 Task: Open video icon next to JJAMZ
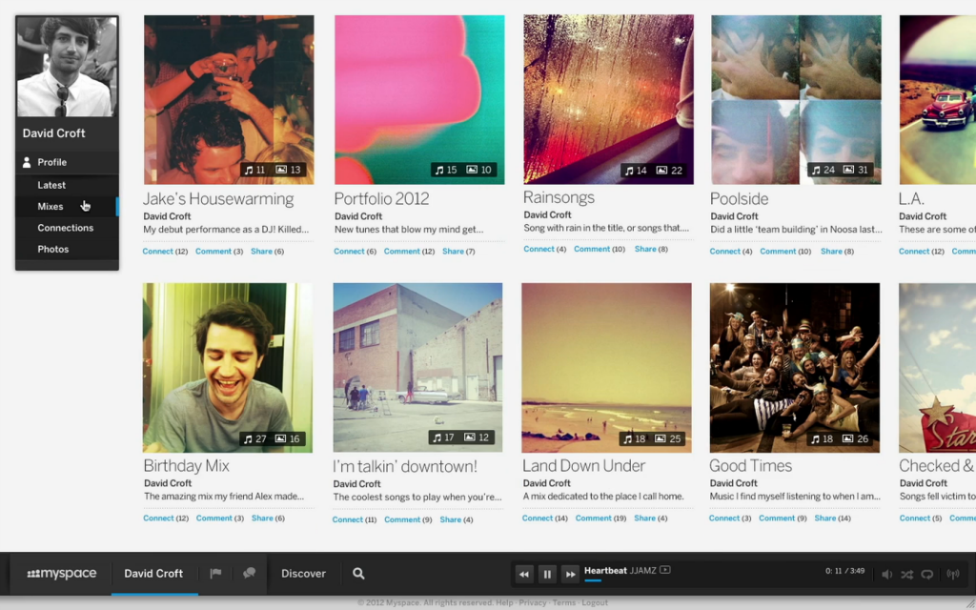(664, 570)
